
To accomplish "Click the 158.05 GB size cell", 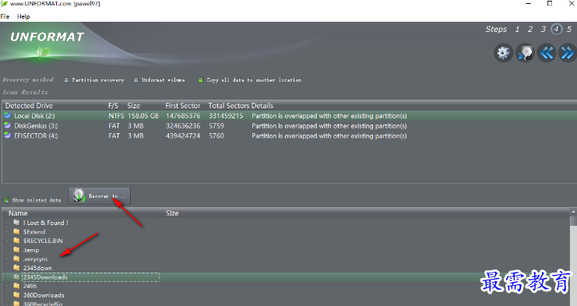I will [143, 116].
